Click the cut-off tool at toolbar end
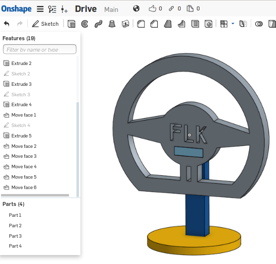The width and height of the screenshot is (276, 264). 272,24
